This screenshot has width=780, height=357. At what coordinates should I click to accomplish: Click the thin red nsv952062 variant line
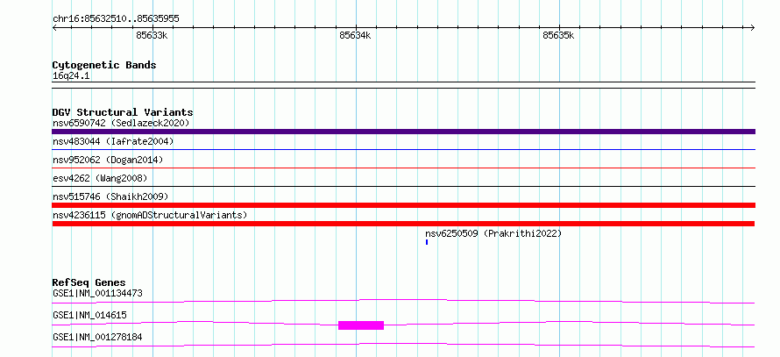403,168
